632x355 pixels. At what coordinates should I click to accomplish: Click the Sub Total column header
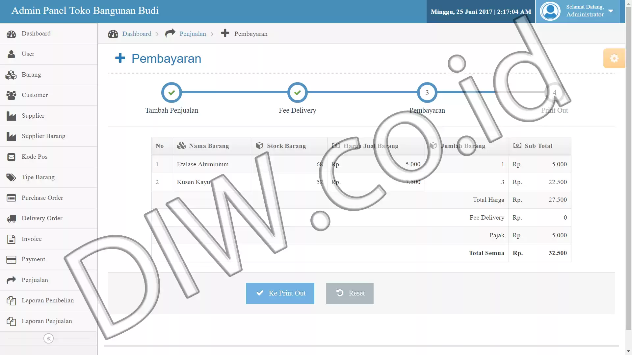click(540, 146)
